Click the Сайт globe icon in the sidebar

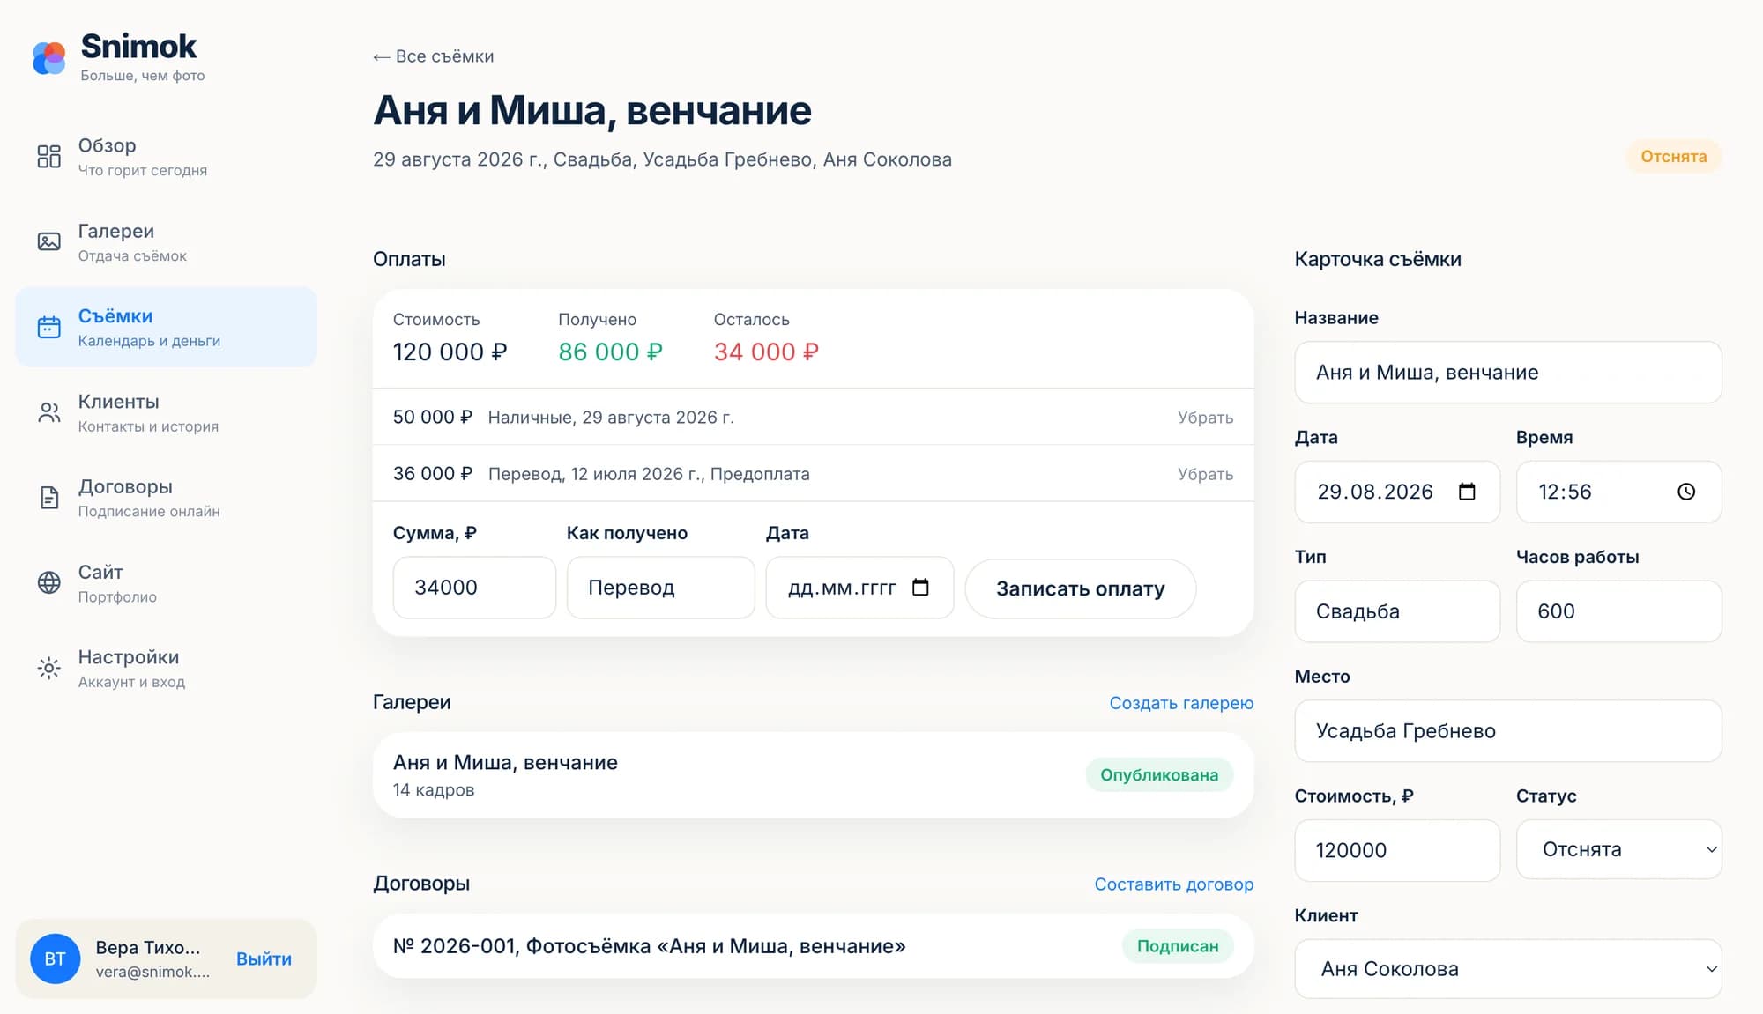click(49, 582)
